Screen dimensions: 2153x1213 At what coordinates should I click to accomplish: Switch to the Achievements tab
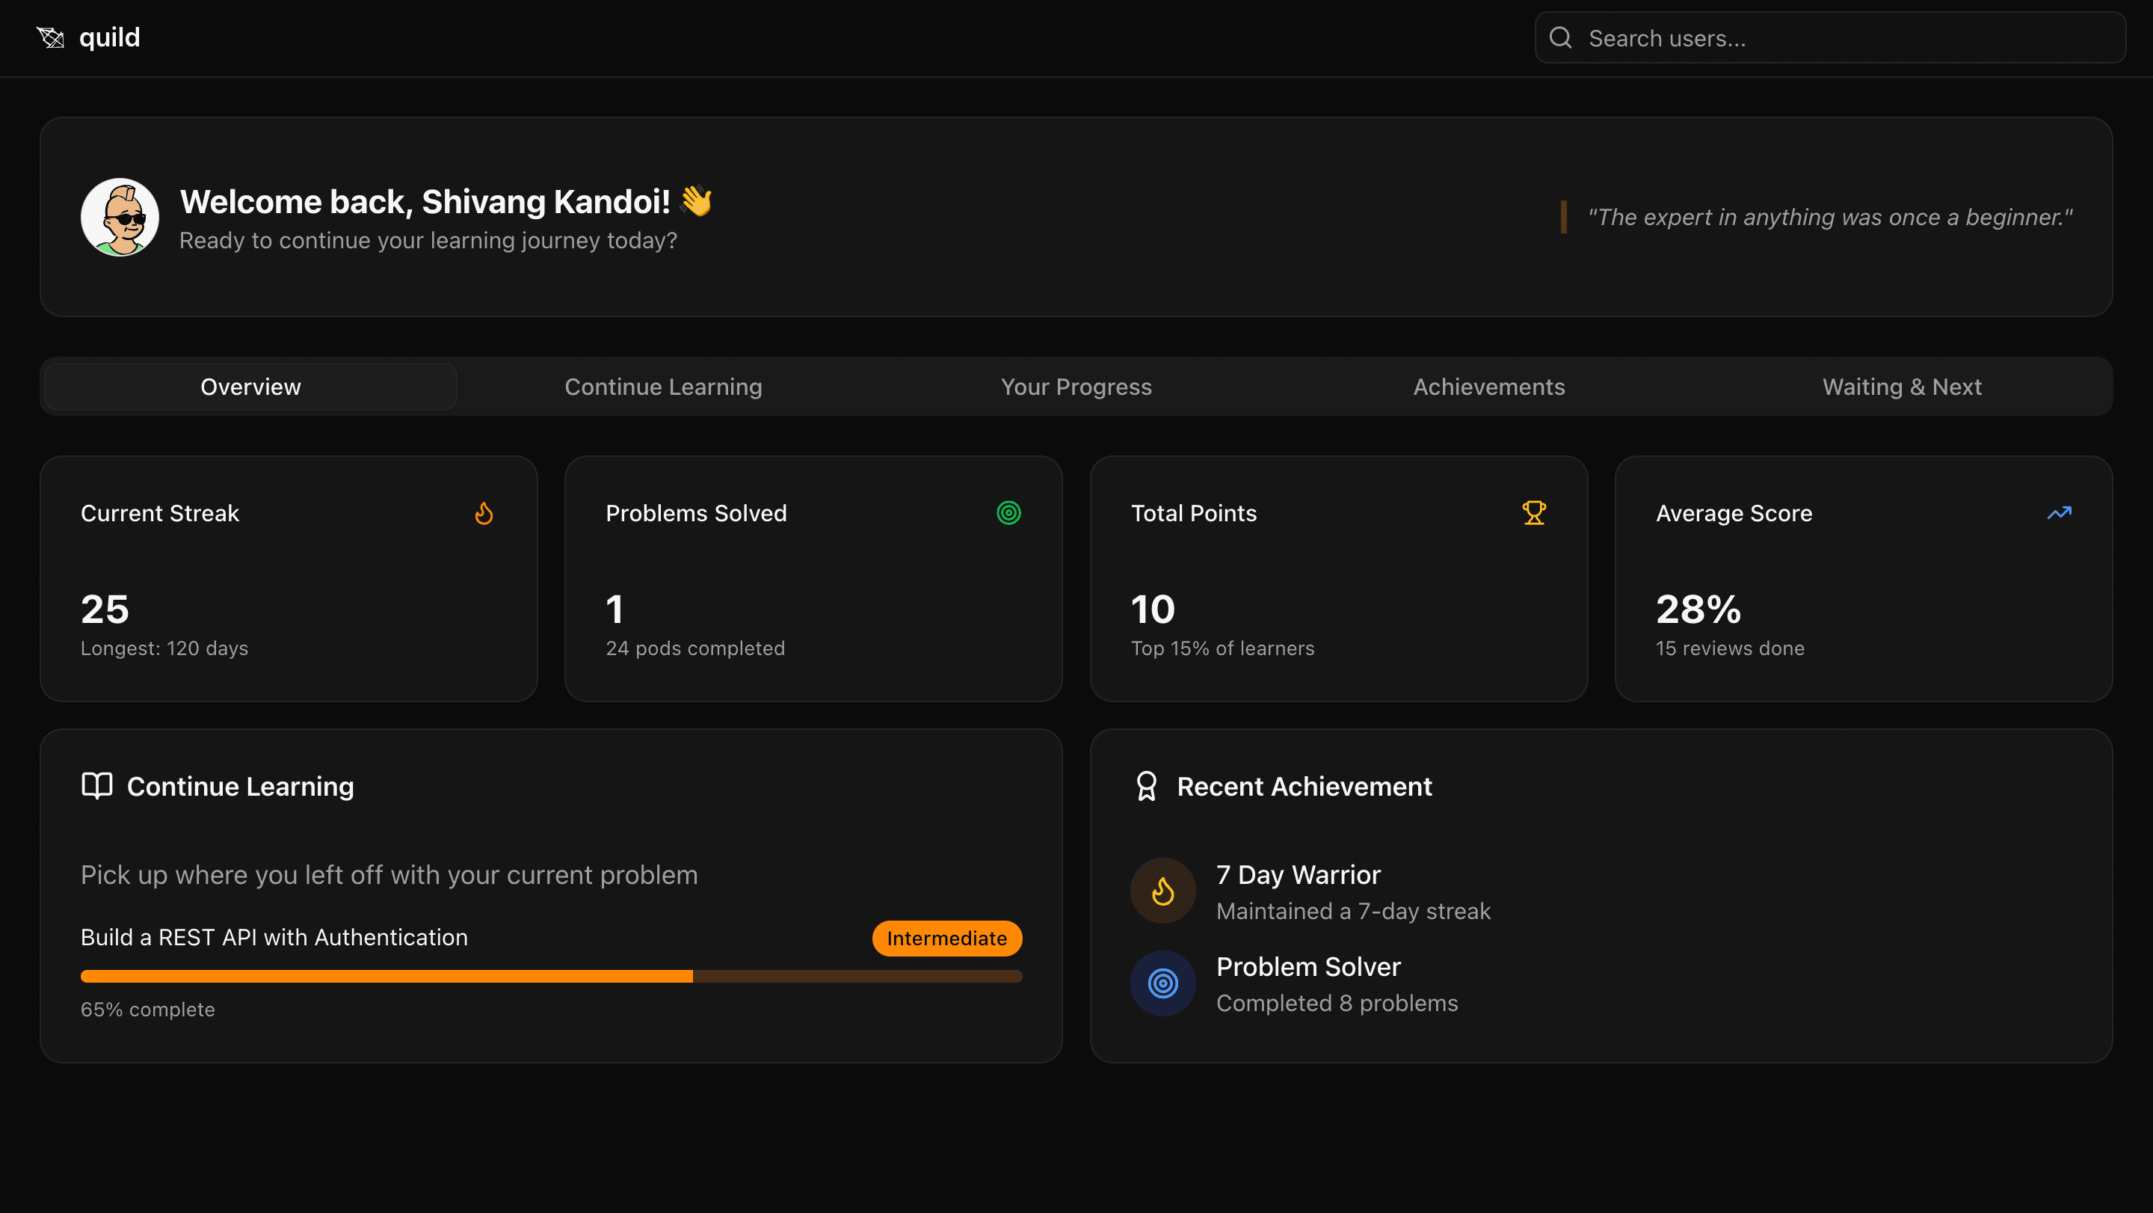[x=1488, y=386]
